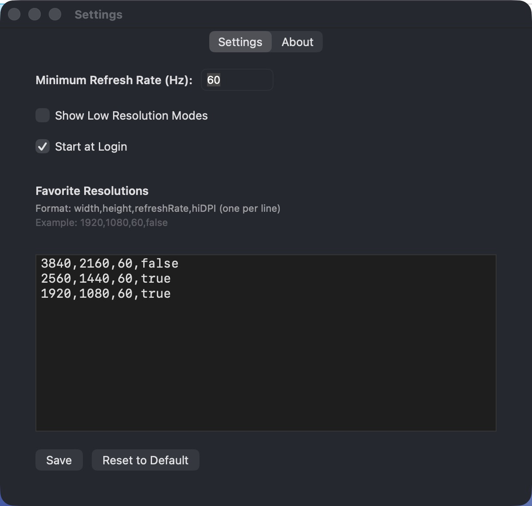The width and height of the screenshot is (532, 506).
Task: Click the Minimum Refresh Rate (Hz) label
Action: tap(114, 80)
